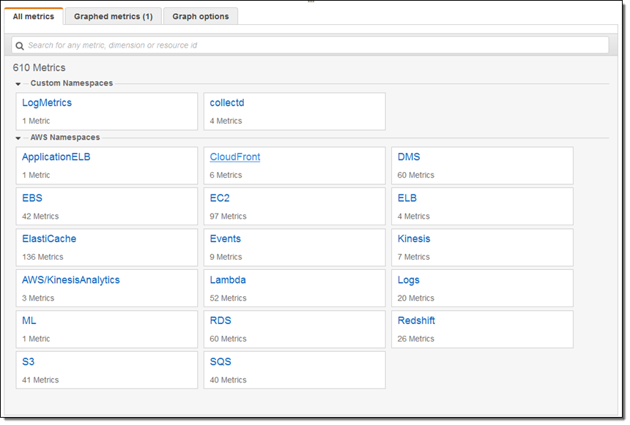Open the AWS/KinesisAnalytics namespace
The image size is (630, 425).
coord(71,280)
